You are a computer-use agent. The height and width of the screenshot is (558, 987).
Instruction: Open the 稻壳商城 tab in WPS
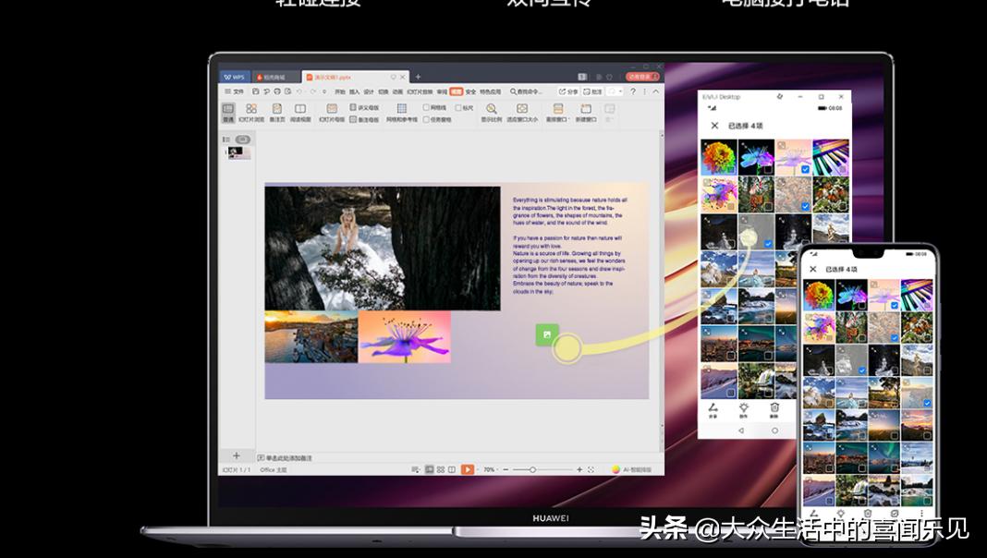[274, 77]
